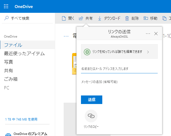Click the OneDrive heading in the sidebar
Viewport: 171px width, 136px height.
tap(11, 37)
